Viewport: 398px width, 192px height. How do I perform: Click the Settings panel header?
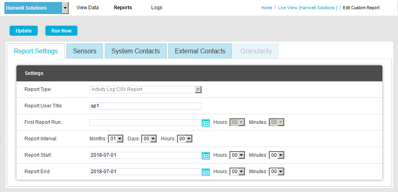pyautogui.click(x=199, y=73)
